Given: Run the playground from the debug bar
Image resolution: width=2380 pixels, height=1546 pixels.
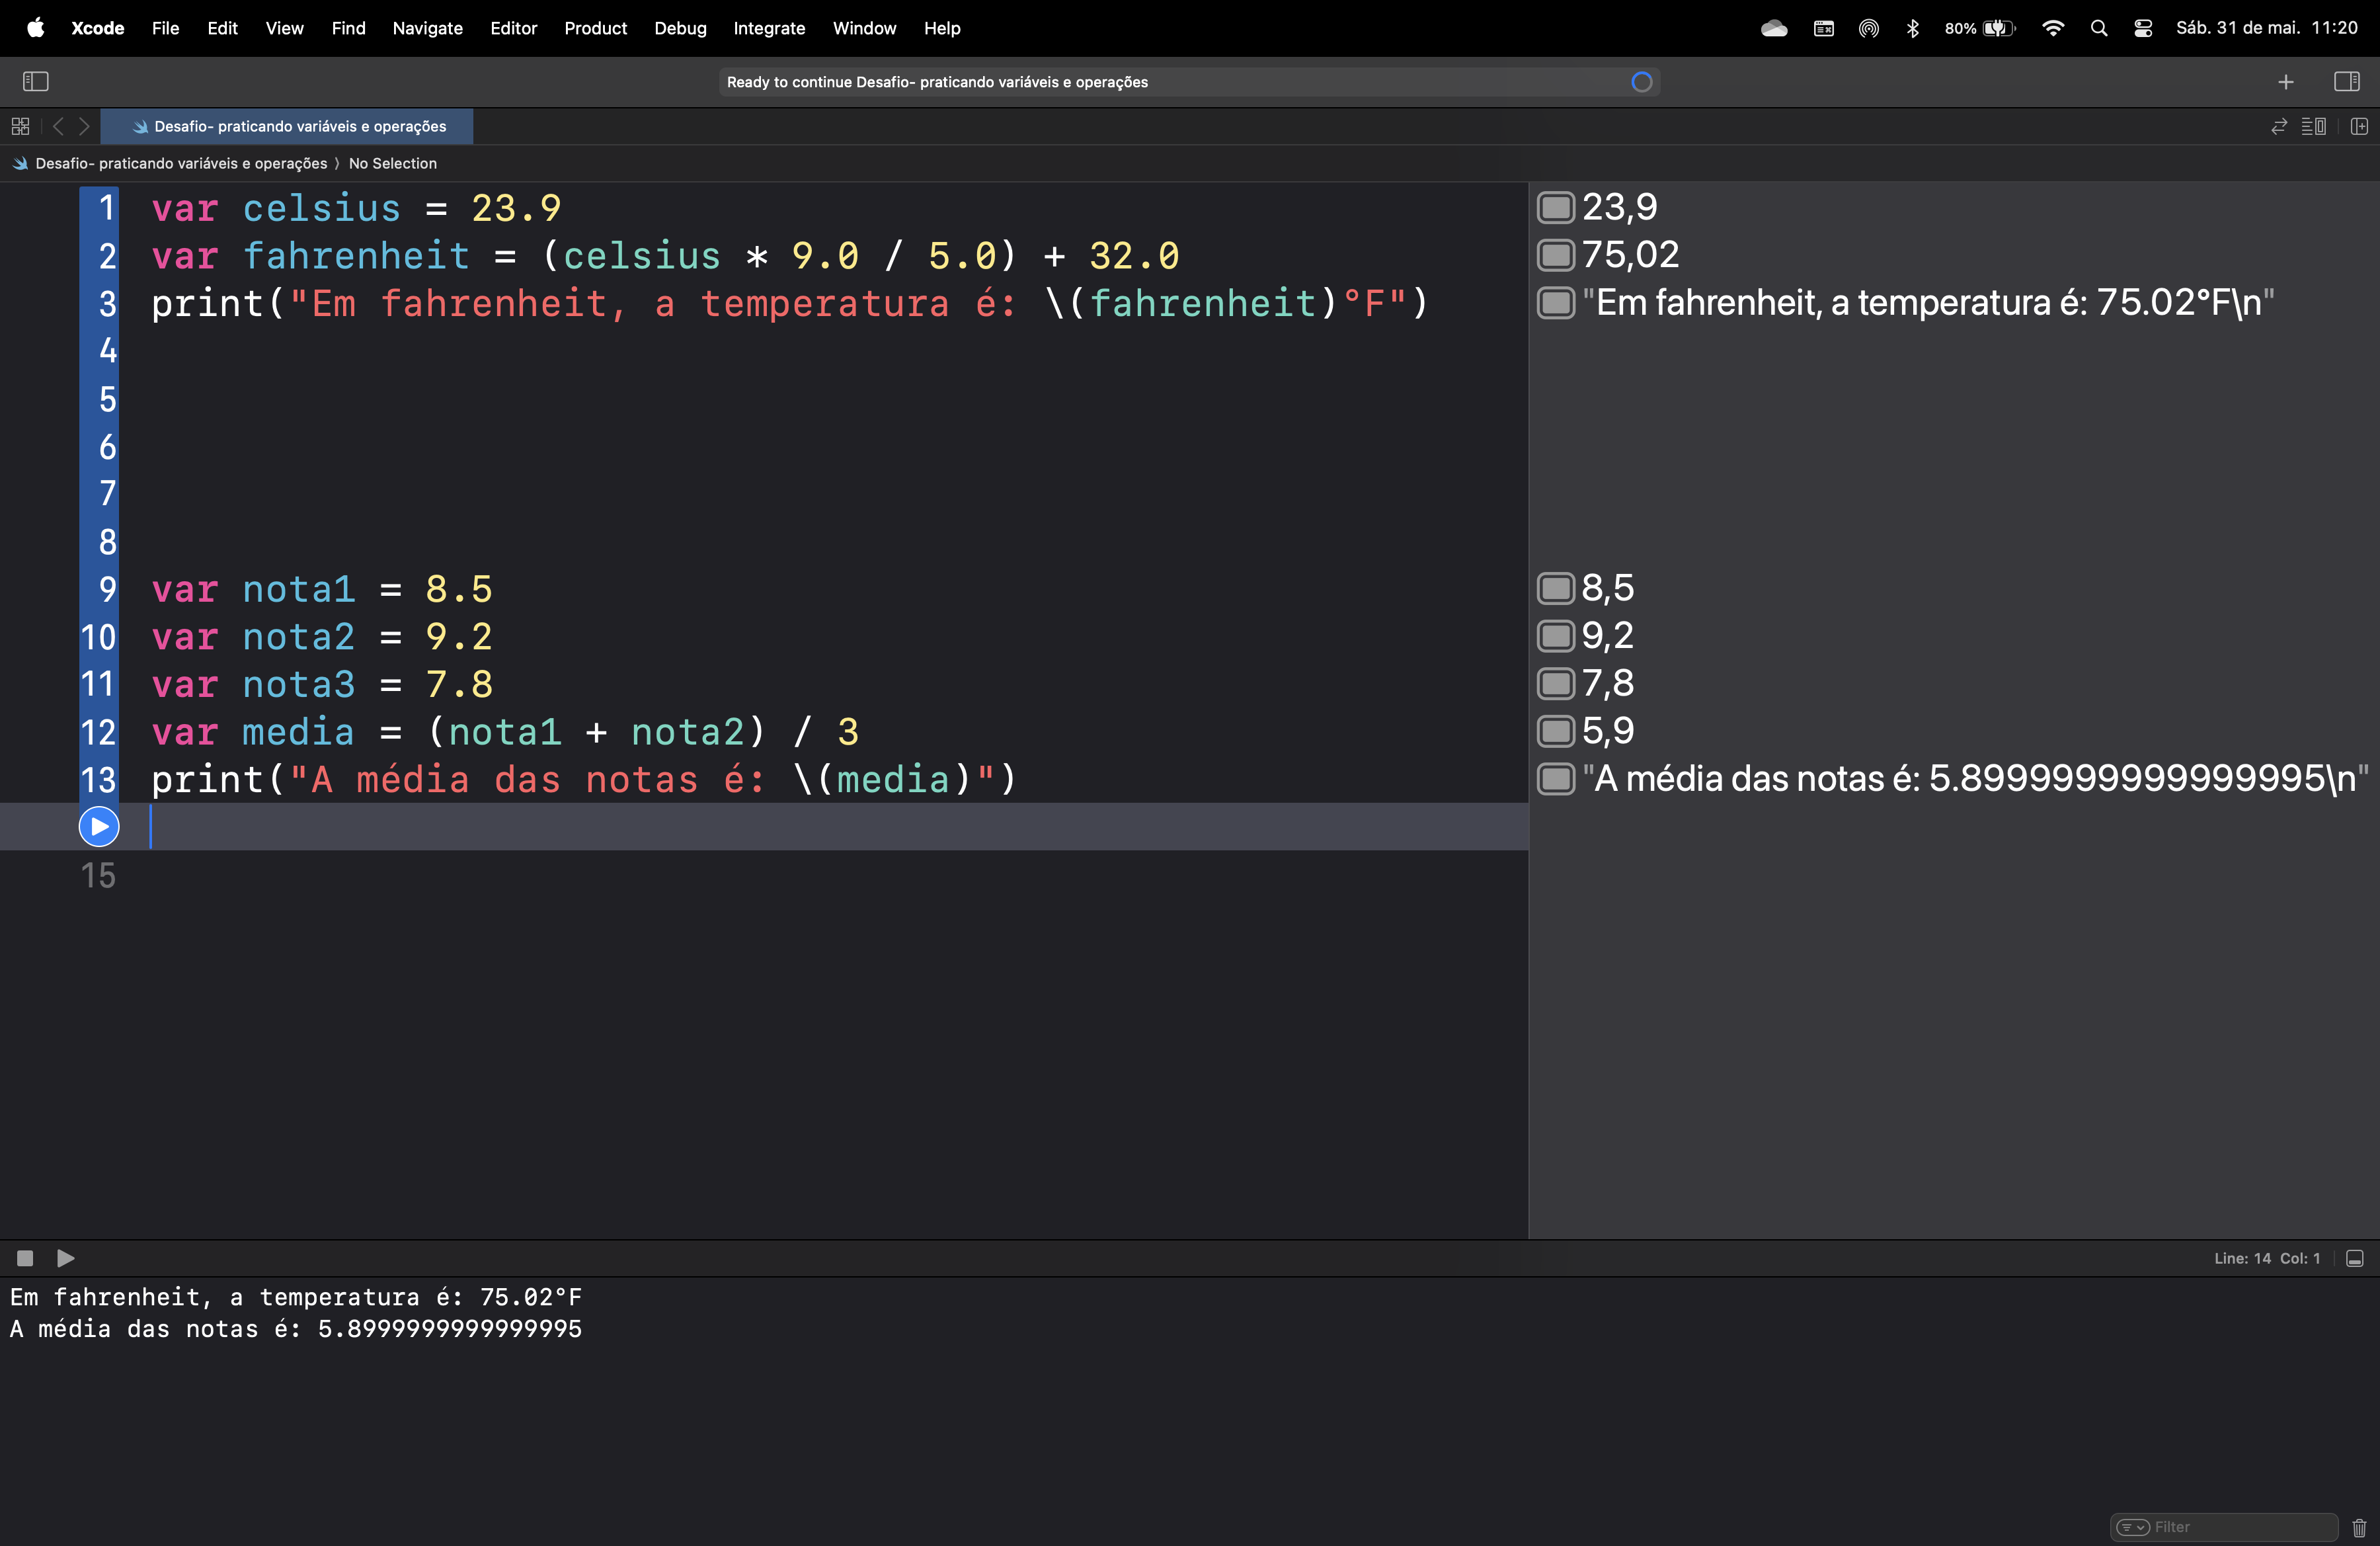Looking at the screenshot, I should tap(66, 1258).
